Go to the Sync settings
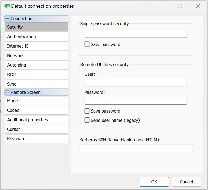This screenshot has width=208, height=190. pos(37,84)
